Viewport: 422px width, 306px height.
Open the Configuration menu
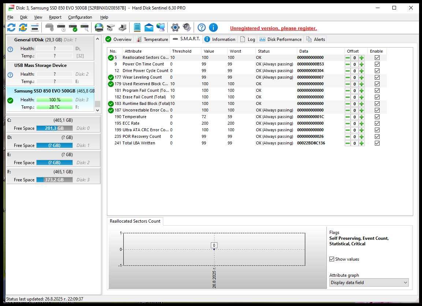pos(80,17)
